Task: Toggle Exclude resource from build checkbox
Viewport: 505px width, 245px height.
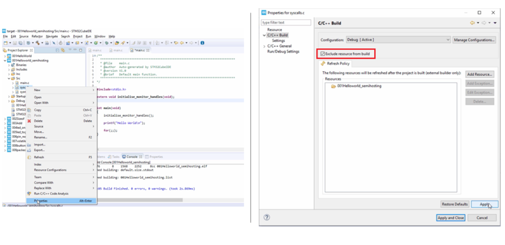Action: (323, 54)
